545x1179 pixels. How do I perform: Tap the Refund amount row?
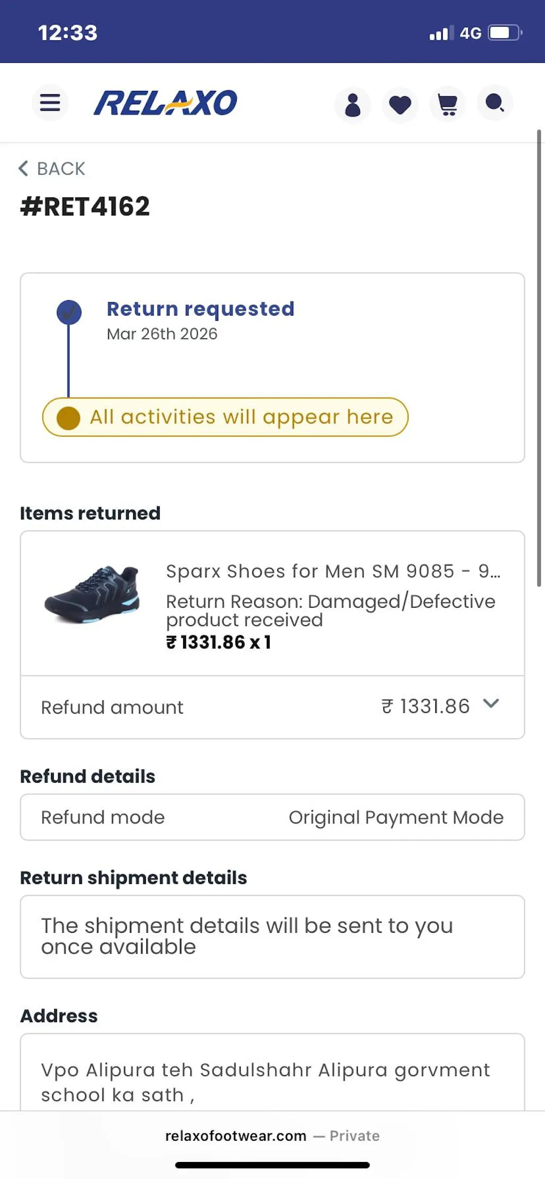click(x=271, y=707)
